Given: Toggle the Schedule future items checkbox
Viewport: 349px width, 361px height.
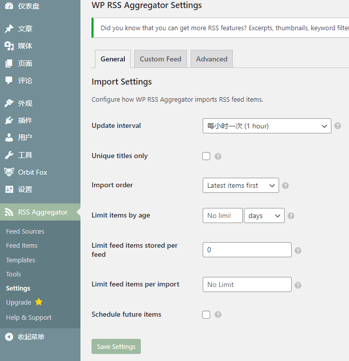Looking at the screenshot, I should 206,315.
